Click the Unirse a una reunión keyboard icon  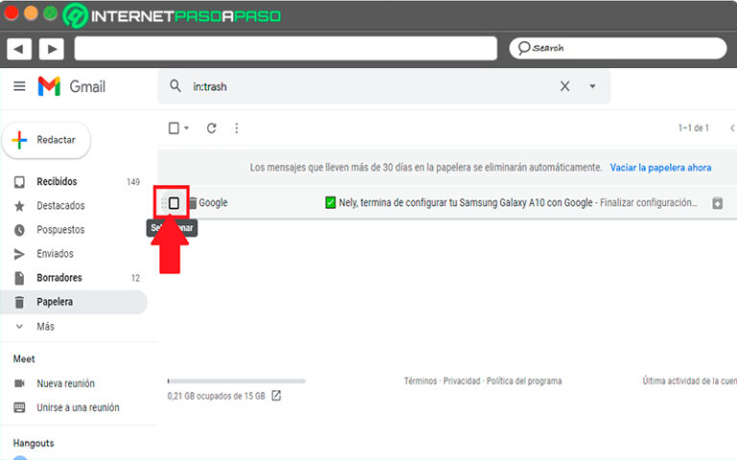[x=19, y=407]
